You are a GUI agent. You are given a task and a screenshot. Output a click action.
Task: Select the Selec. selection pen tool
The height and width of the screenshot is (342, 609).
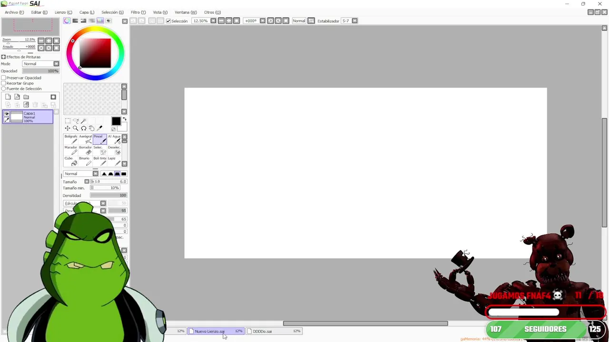(x=99, y=150)
